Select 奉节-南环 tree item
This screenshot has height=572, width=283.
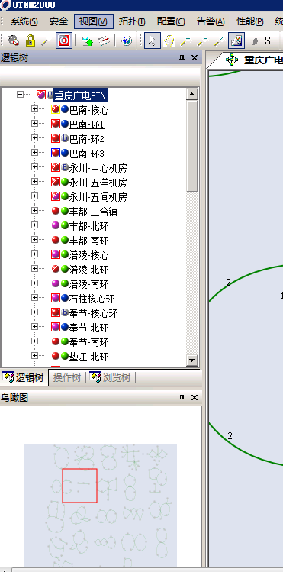click(89, 342)
